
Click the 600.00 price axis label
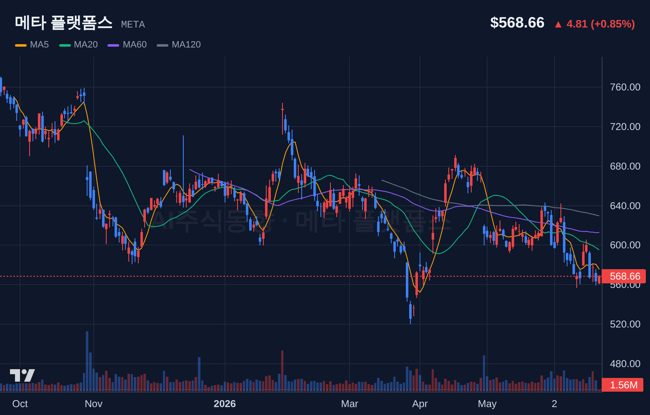click(x=625, y=245)
